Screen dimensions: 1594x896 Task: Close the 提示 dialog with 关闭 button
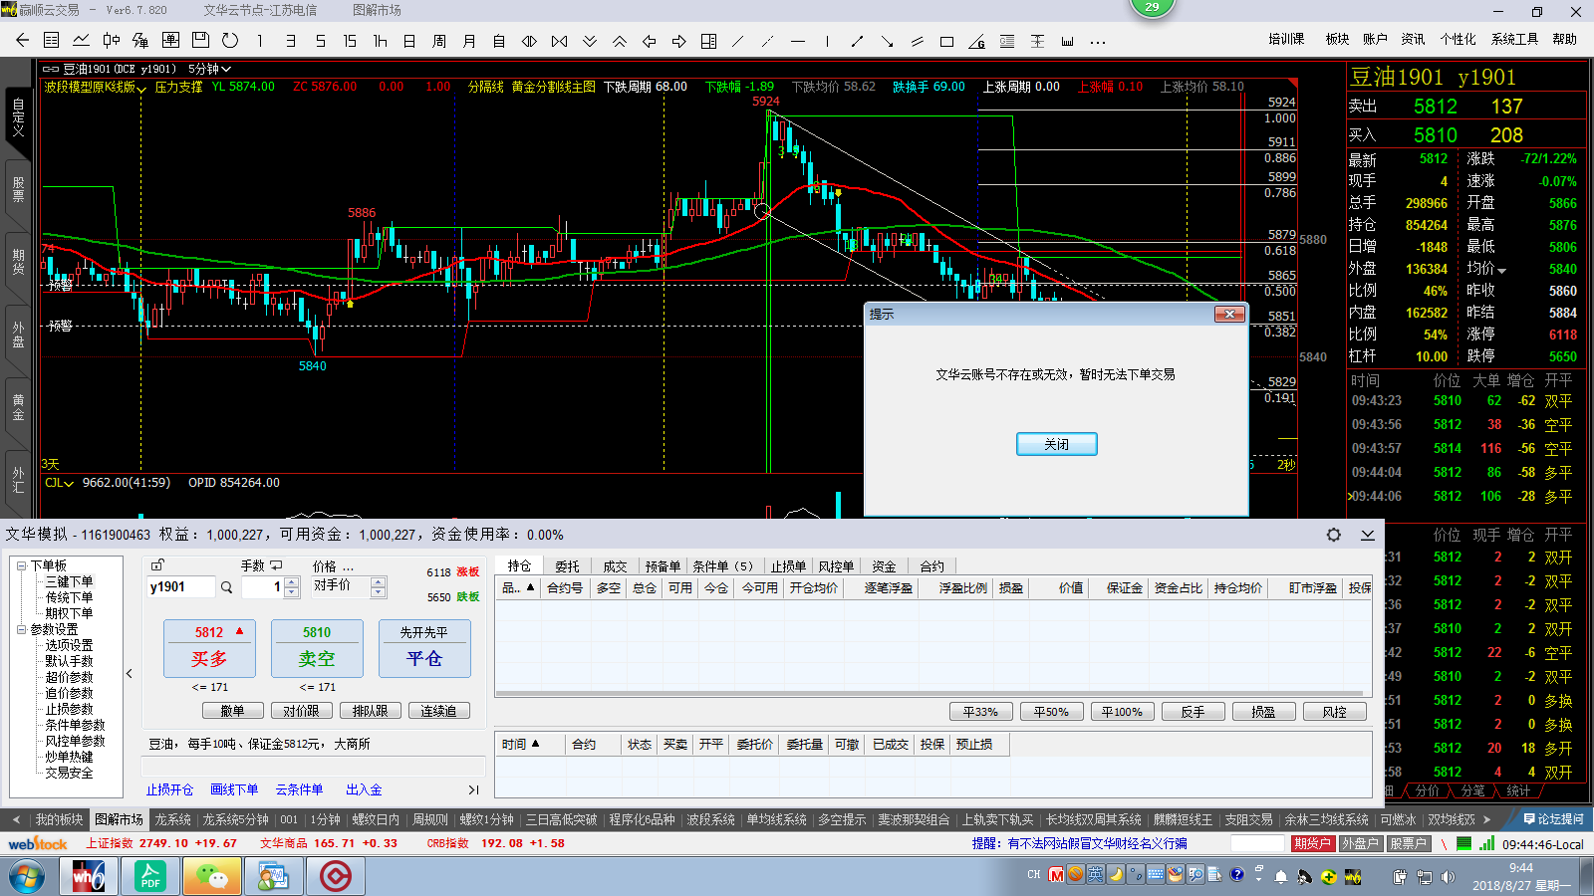coord(1056,444)
